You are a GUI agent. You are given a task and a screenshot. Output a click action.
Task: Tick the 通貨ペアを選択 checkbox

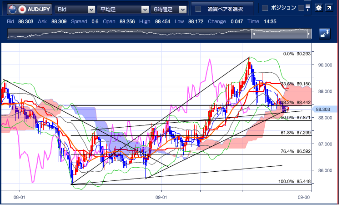198,9
